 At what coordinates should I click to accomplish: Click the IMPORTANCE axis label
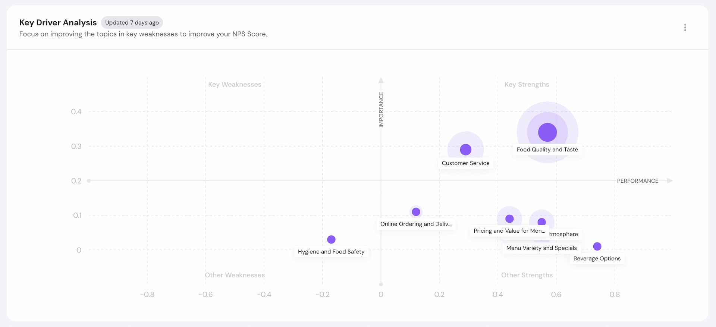381,110
